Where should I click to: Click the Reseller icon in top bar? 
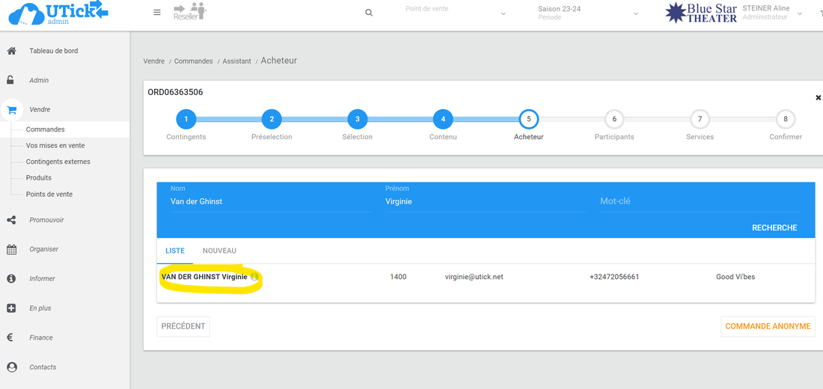[x=189, y=12]
